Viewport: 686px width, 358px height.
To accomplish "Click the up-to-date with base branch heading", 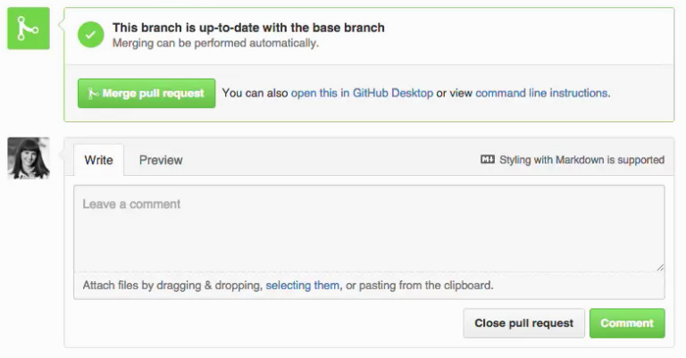I will [248, 28].
